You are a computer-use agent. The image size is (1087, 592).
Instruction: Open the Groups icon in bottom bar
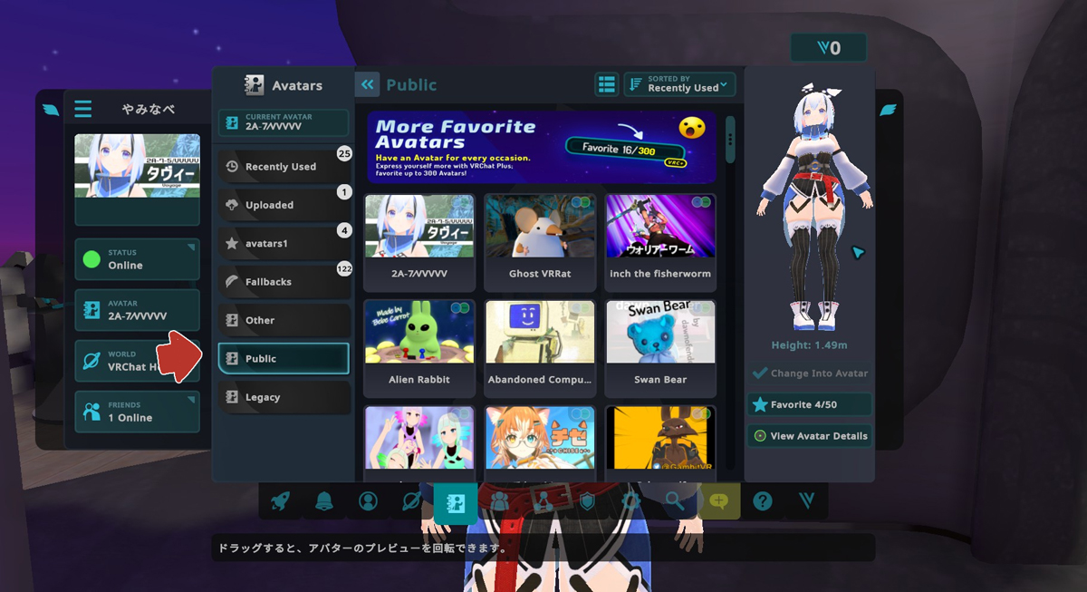click(x=543, y=501)
